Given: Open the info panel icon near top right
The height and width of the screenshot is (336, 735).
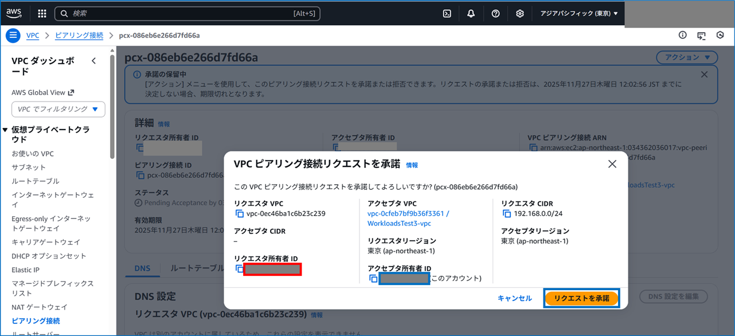Looking at the screenshot, I should tap(682, 35).
